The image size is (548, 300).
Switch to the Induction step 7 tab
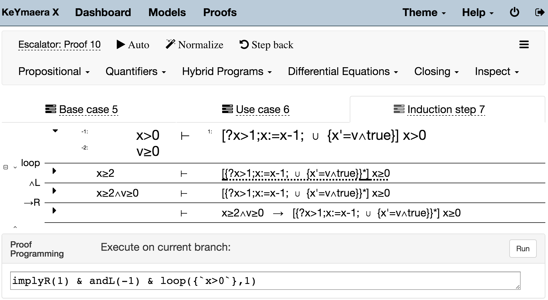(446, 109)
